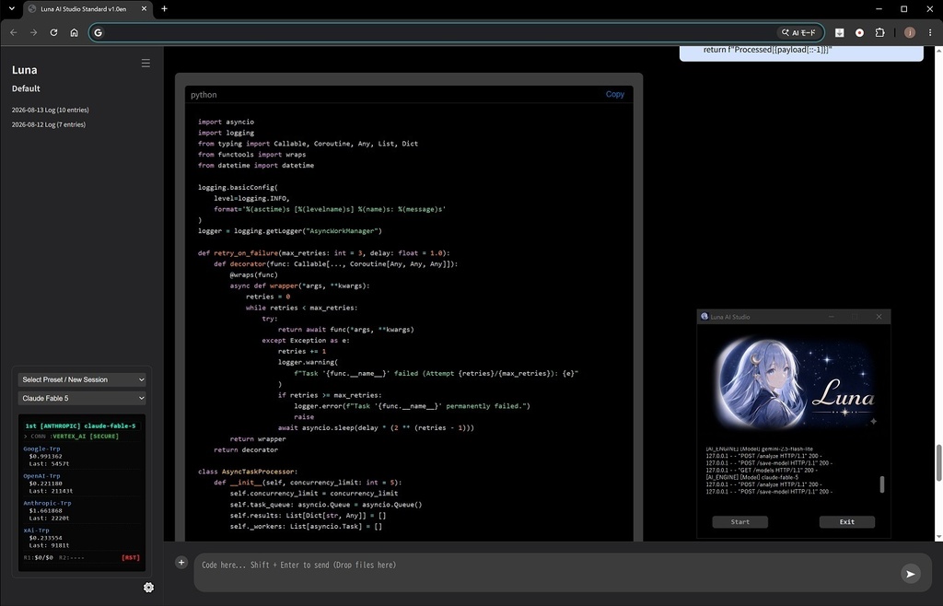Open a new browser tab
Screen dimensions: 943x606
coord(164,9)
